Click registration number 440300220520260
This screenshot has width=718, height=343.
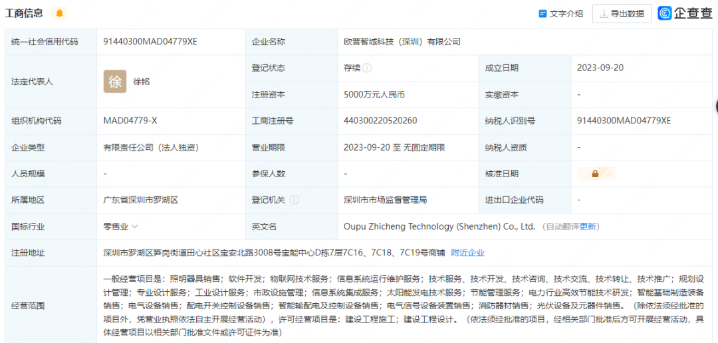click(x=380, y=121)
